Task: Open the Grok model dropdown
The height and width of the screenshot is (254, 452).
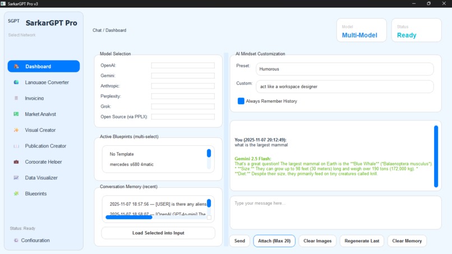Action: [x=183, y=107]
